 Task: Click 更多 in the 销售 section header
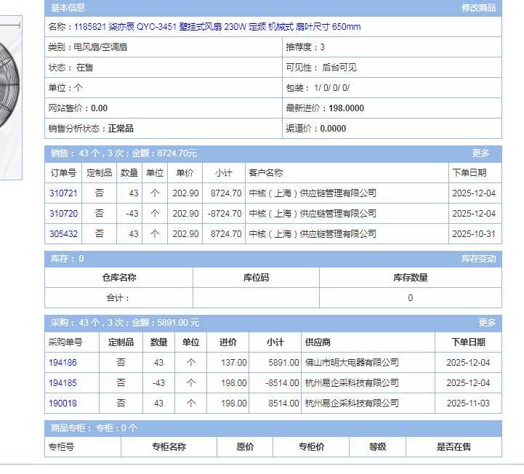(480, 153)
